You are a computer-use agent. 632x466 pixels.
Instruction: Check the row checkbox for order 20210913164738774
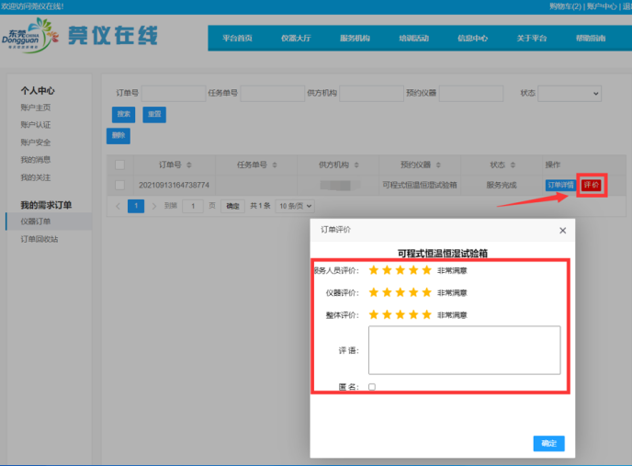[x=118, y=185]
